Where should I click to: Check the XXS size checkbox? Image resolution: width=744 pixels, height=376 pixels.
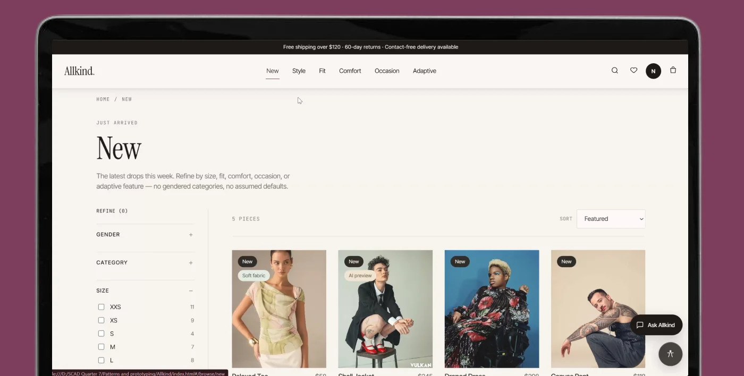(x=101, y=307)
